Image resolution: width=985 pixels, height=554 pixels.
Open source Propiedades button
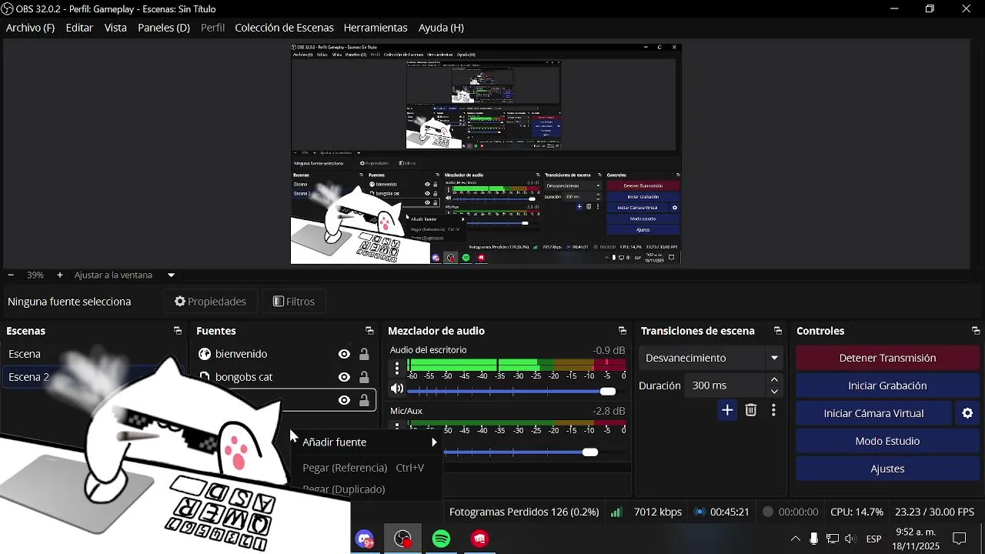(x=211, y=302)
